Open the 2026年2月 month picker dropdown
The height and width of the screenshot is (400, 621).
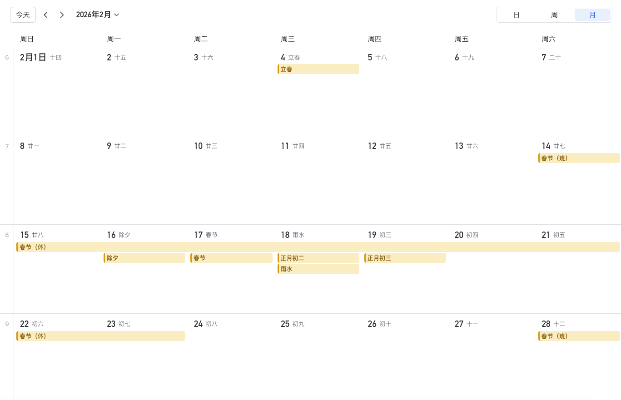[x=98, y=15]
